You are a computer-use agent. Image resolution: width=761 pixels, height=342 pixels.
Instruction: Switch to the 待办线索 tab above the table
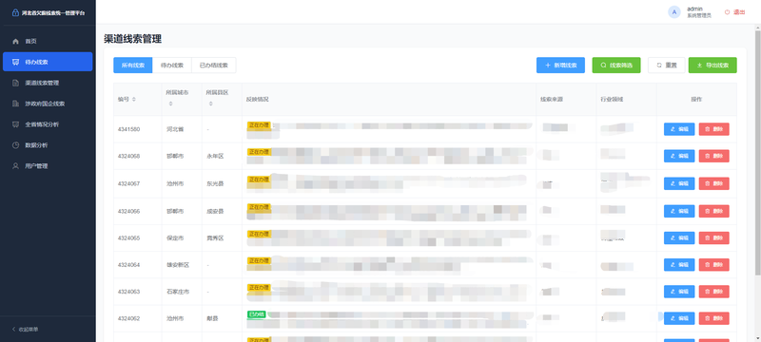pos(172,66)
